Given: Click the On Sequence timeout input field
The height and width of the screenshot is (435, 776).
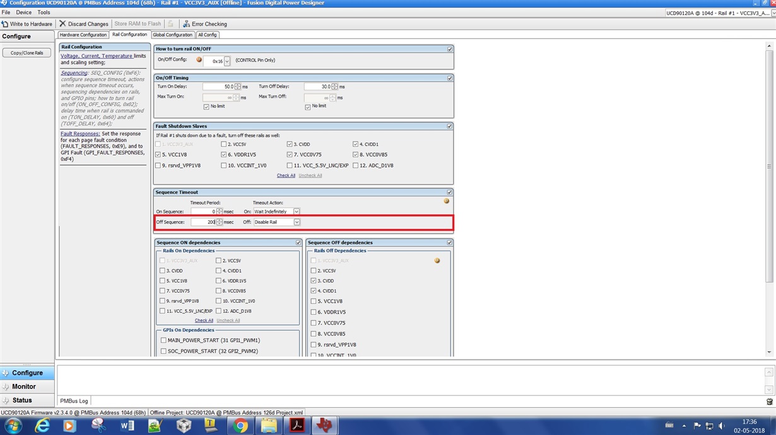Looking at the screenshot, I should [203, 212].
